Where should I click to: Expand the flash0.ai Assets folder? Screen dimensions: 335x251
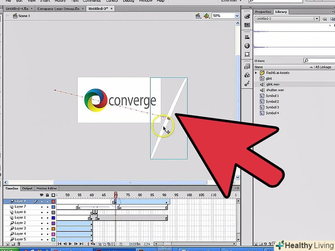tap(256, 73)
